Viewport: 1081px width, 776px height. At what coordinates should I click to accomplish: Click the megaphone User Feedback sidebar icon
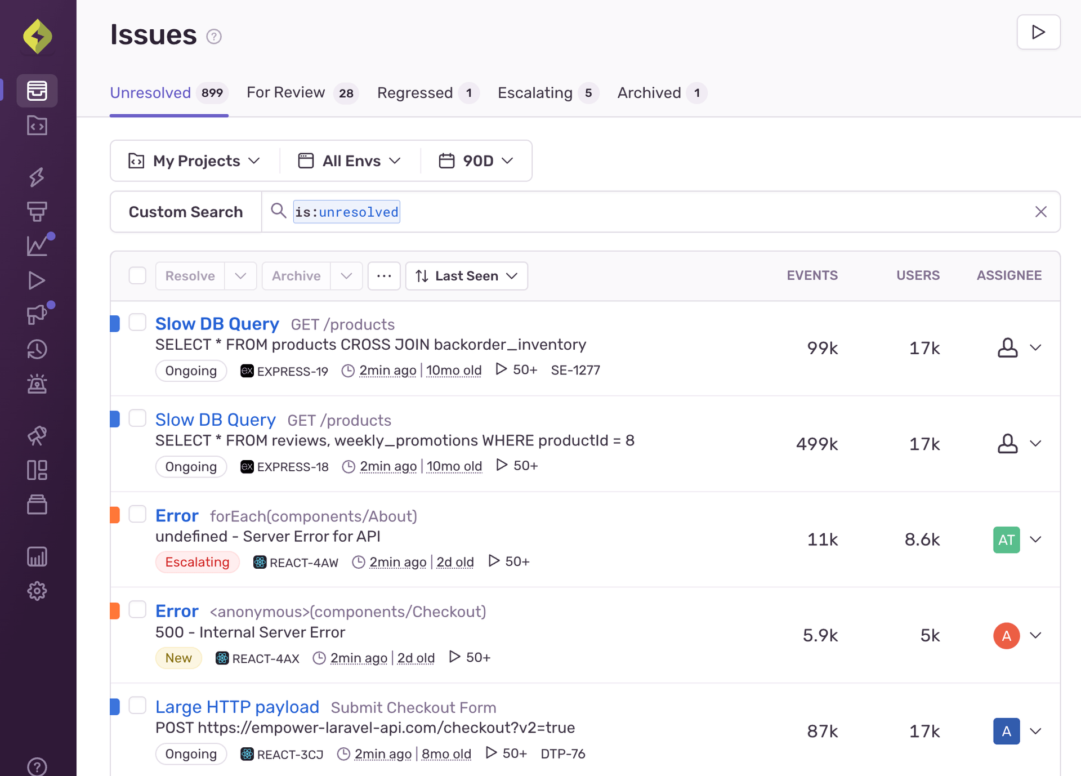[x=37, y=315]
